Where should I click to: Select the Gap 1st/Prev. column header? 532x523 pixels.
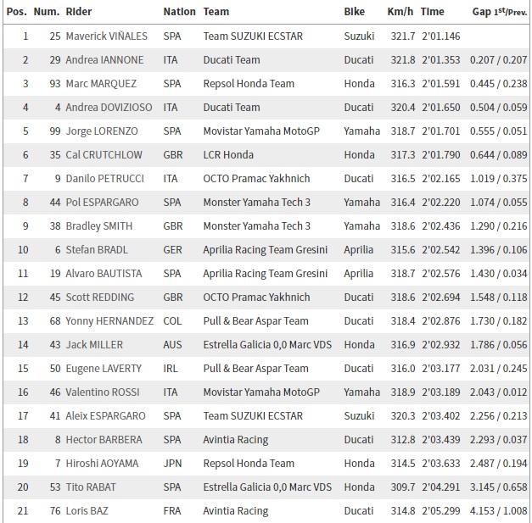499,12
